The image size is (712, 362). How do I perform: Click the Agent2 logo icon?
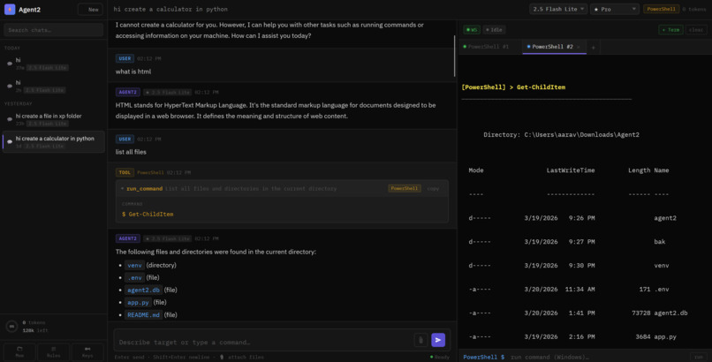pyautogui.click(x=10, y=9)
